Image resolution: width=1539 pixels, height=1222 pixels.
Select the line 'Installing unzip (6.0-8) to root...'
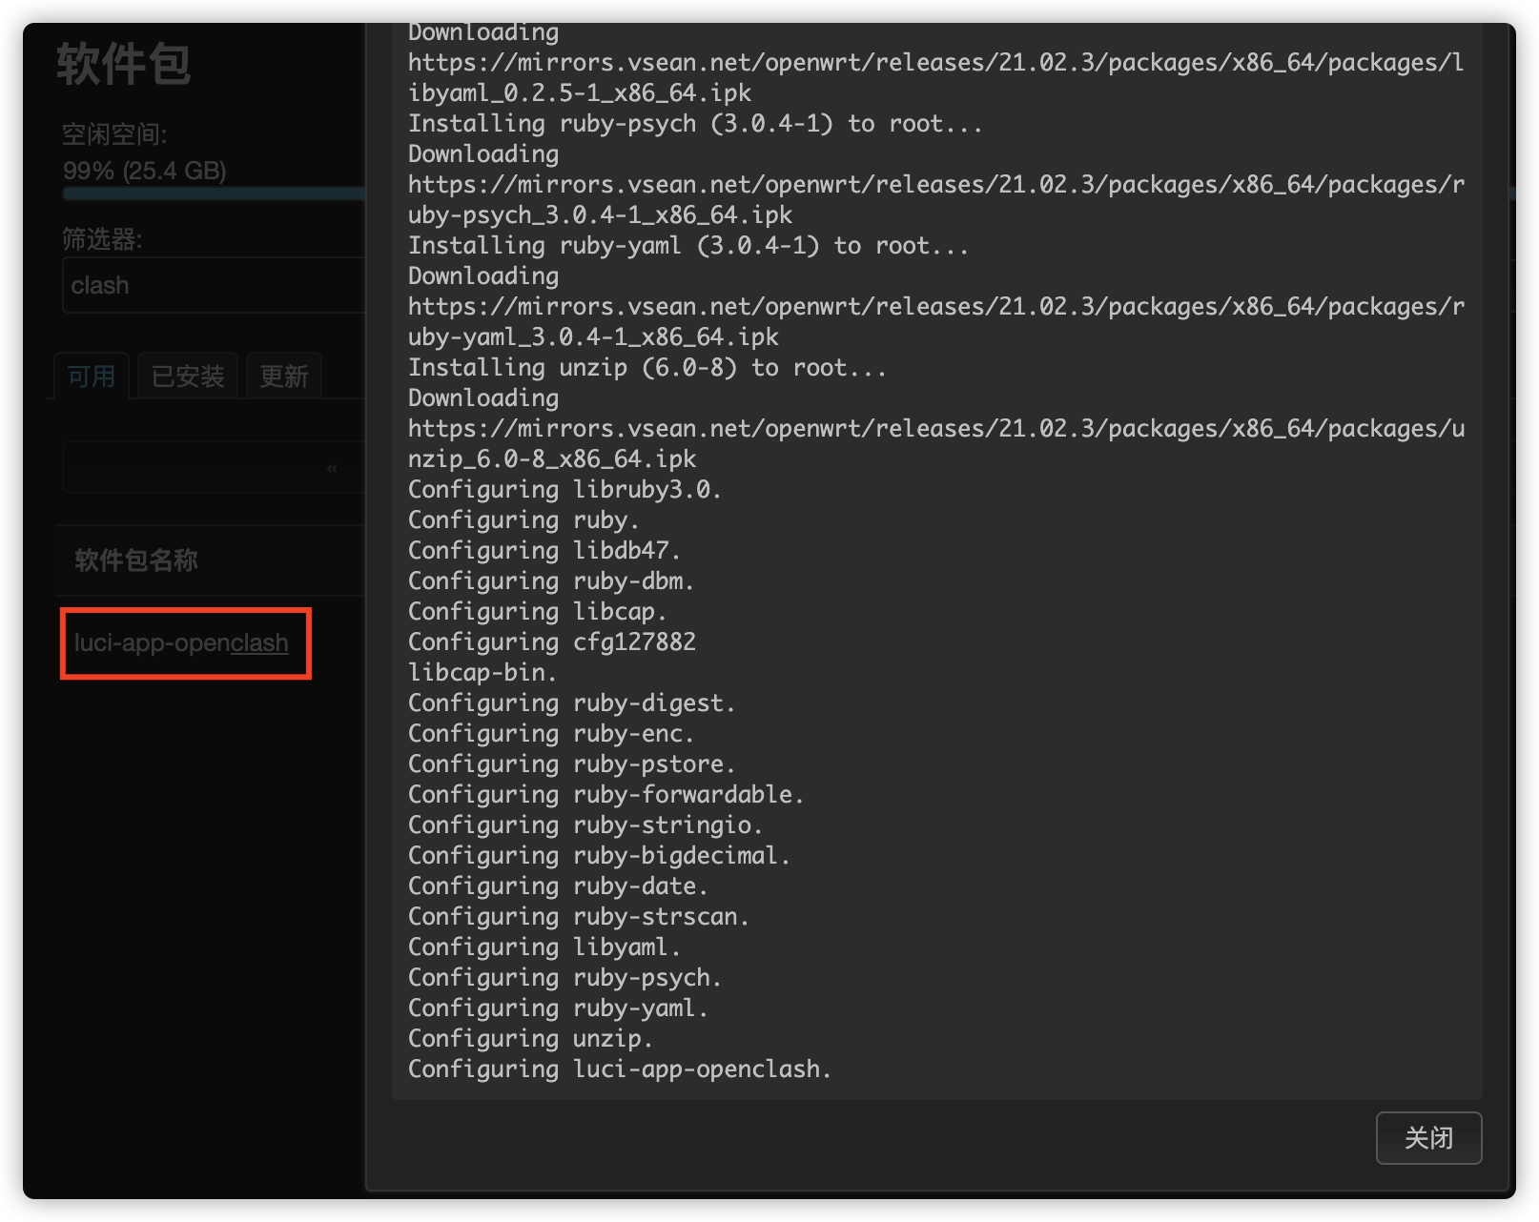coord(647,367)
